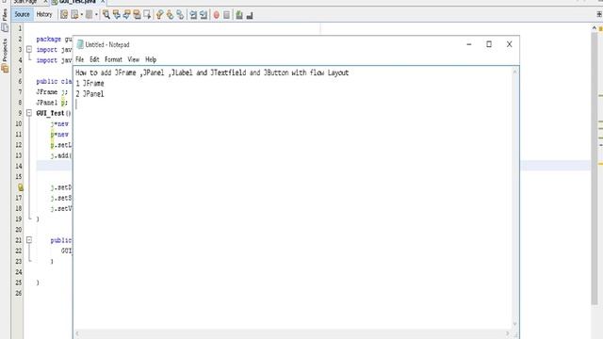
Task: Click the Forward navigation icon in editor toolbar
Action: [89, 15]
